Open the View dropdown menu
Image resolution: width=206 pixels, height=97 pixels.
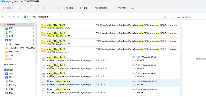pos(85,8)
